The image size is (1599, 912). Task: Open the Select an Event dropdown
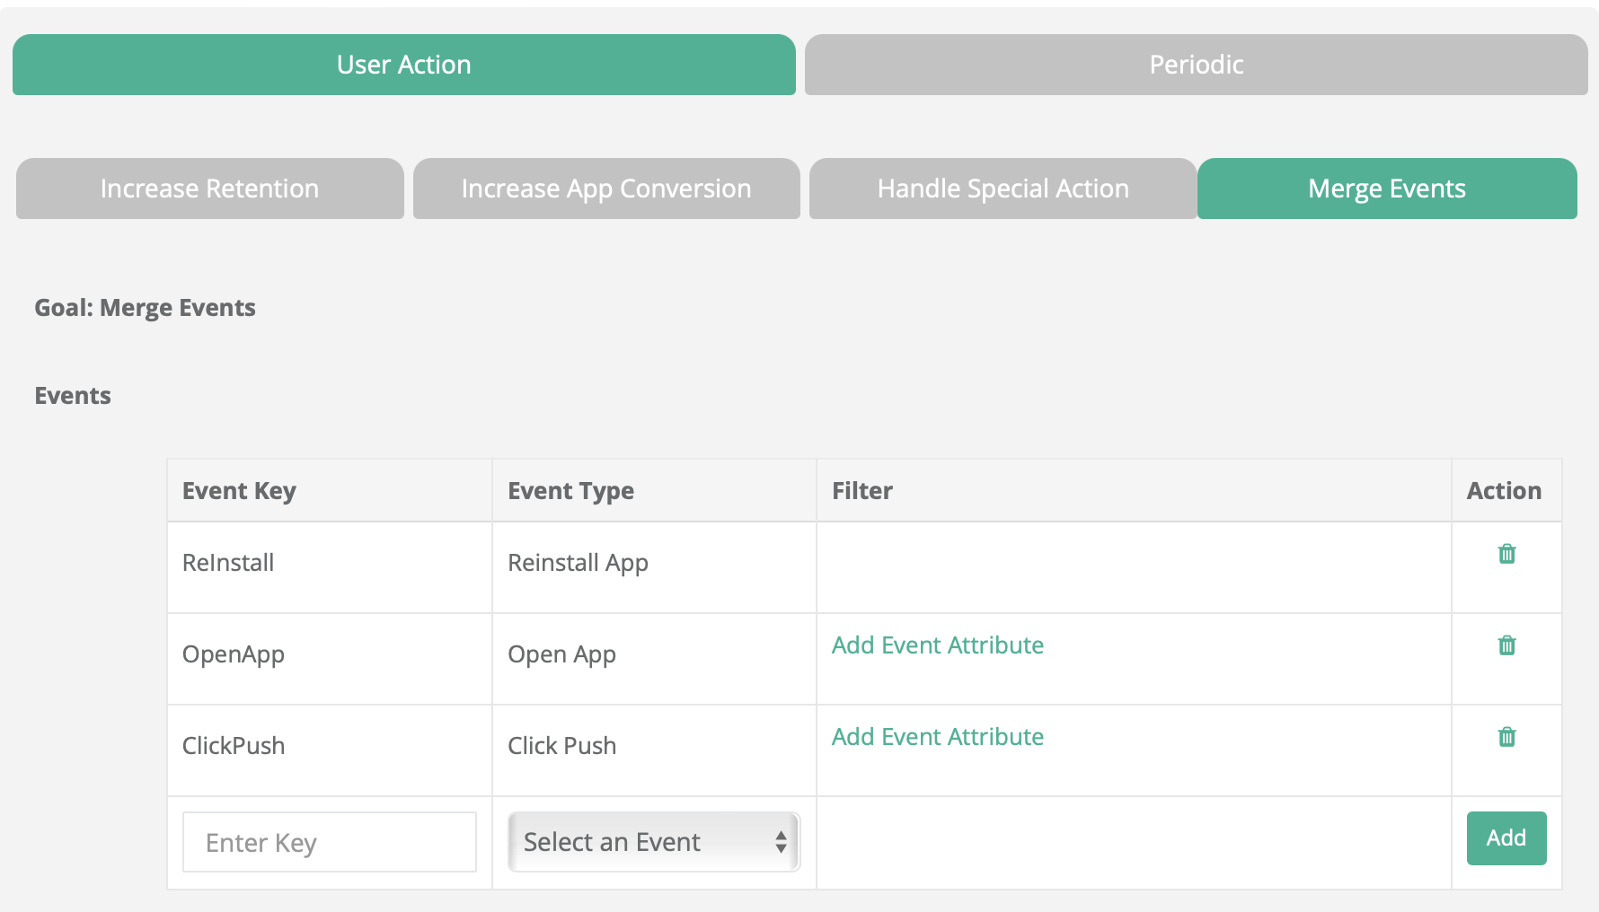[x=654, y=842]
